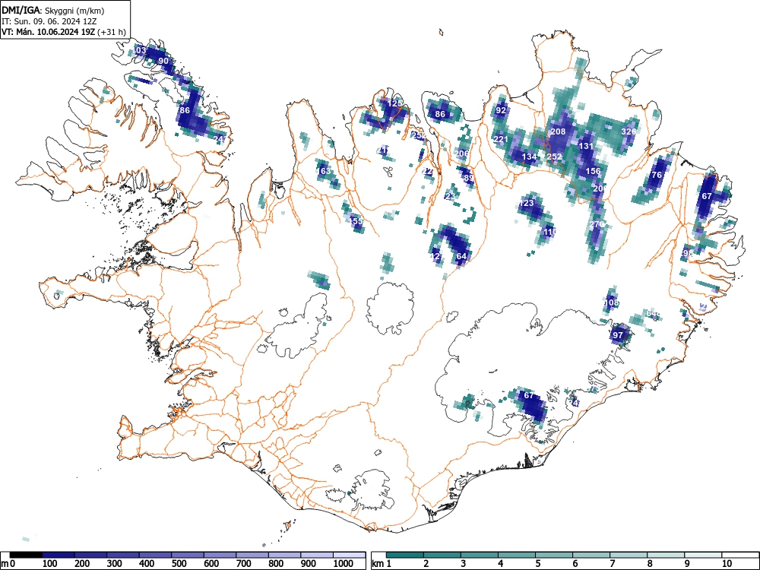This screenshot has height=570, width=760.
Task: Click the 100 tick label on the m legend
Action: [x=50, y=564]
